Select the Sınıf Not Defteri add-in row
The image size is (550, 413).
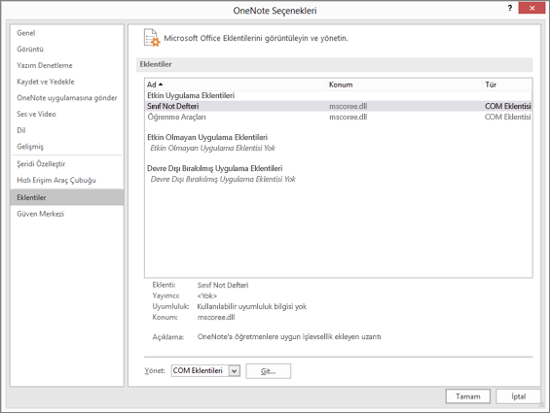[339, 106]
